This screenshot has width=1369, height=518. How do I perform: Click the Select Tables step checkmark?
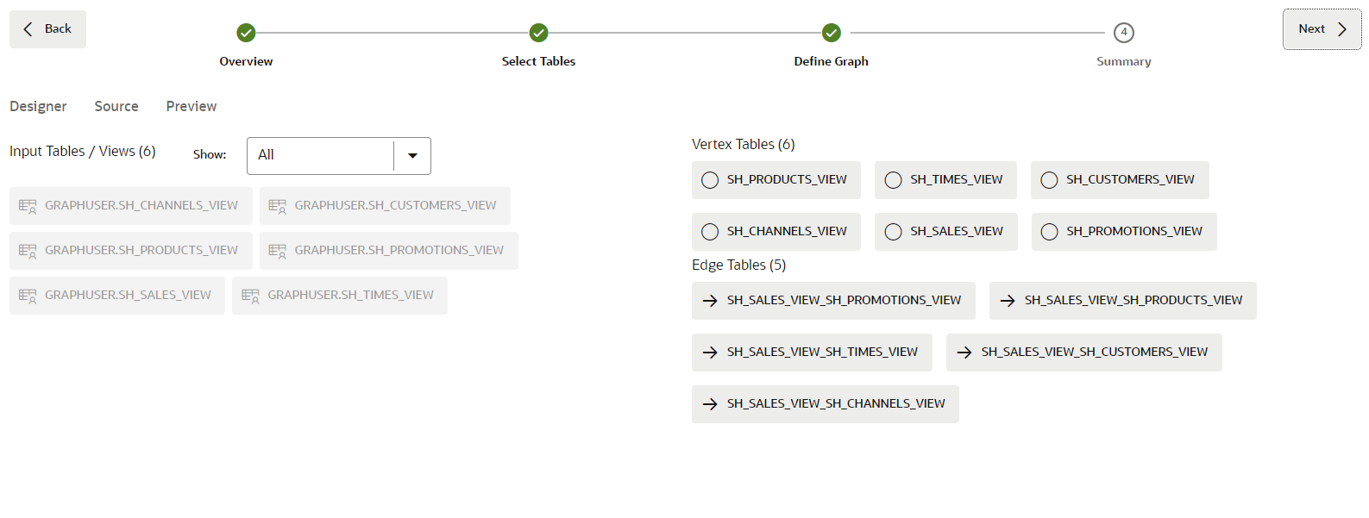(539, 33)
